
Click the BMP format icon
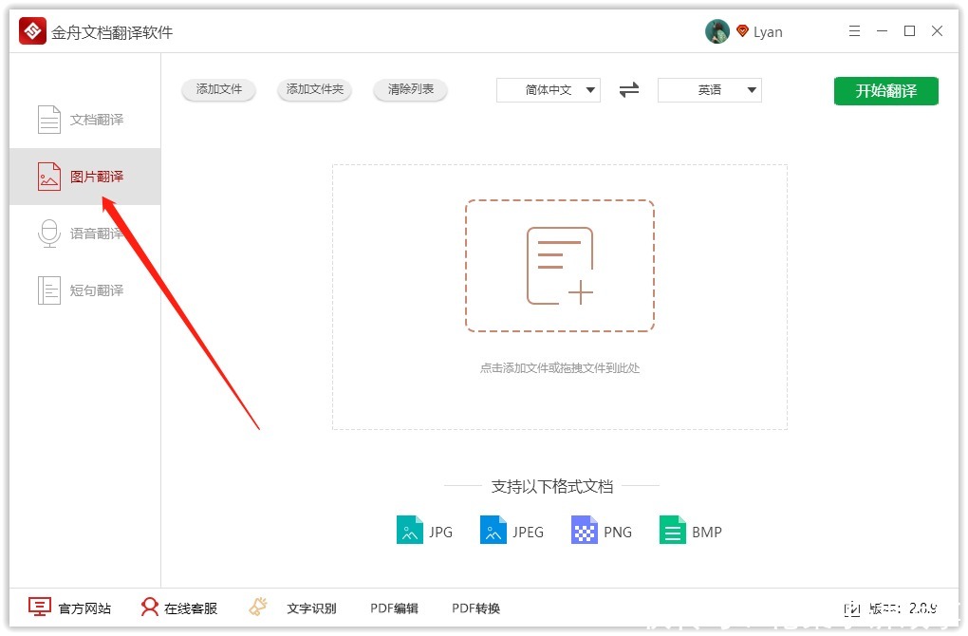671,530
